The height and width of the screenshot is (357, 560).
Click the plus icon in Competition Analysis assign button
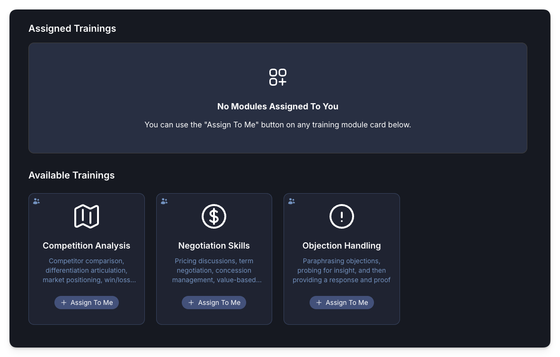click(x=63, y=302)
